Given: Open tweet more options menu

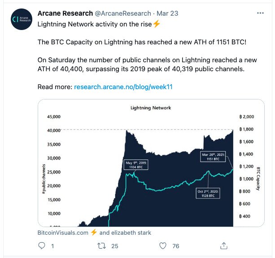Looking at the screenshot, I should click(x=260, y=13).
